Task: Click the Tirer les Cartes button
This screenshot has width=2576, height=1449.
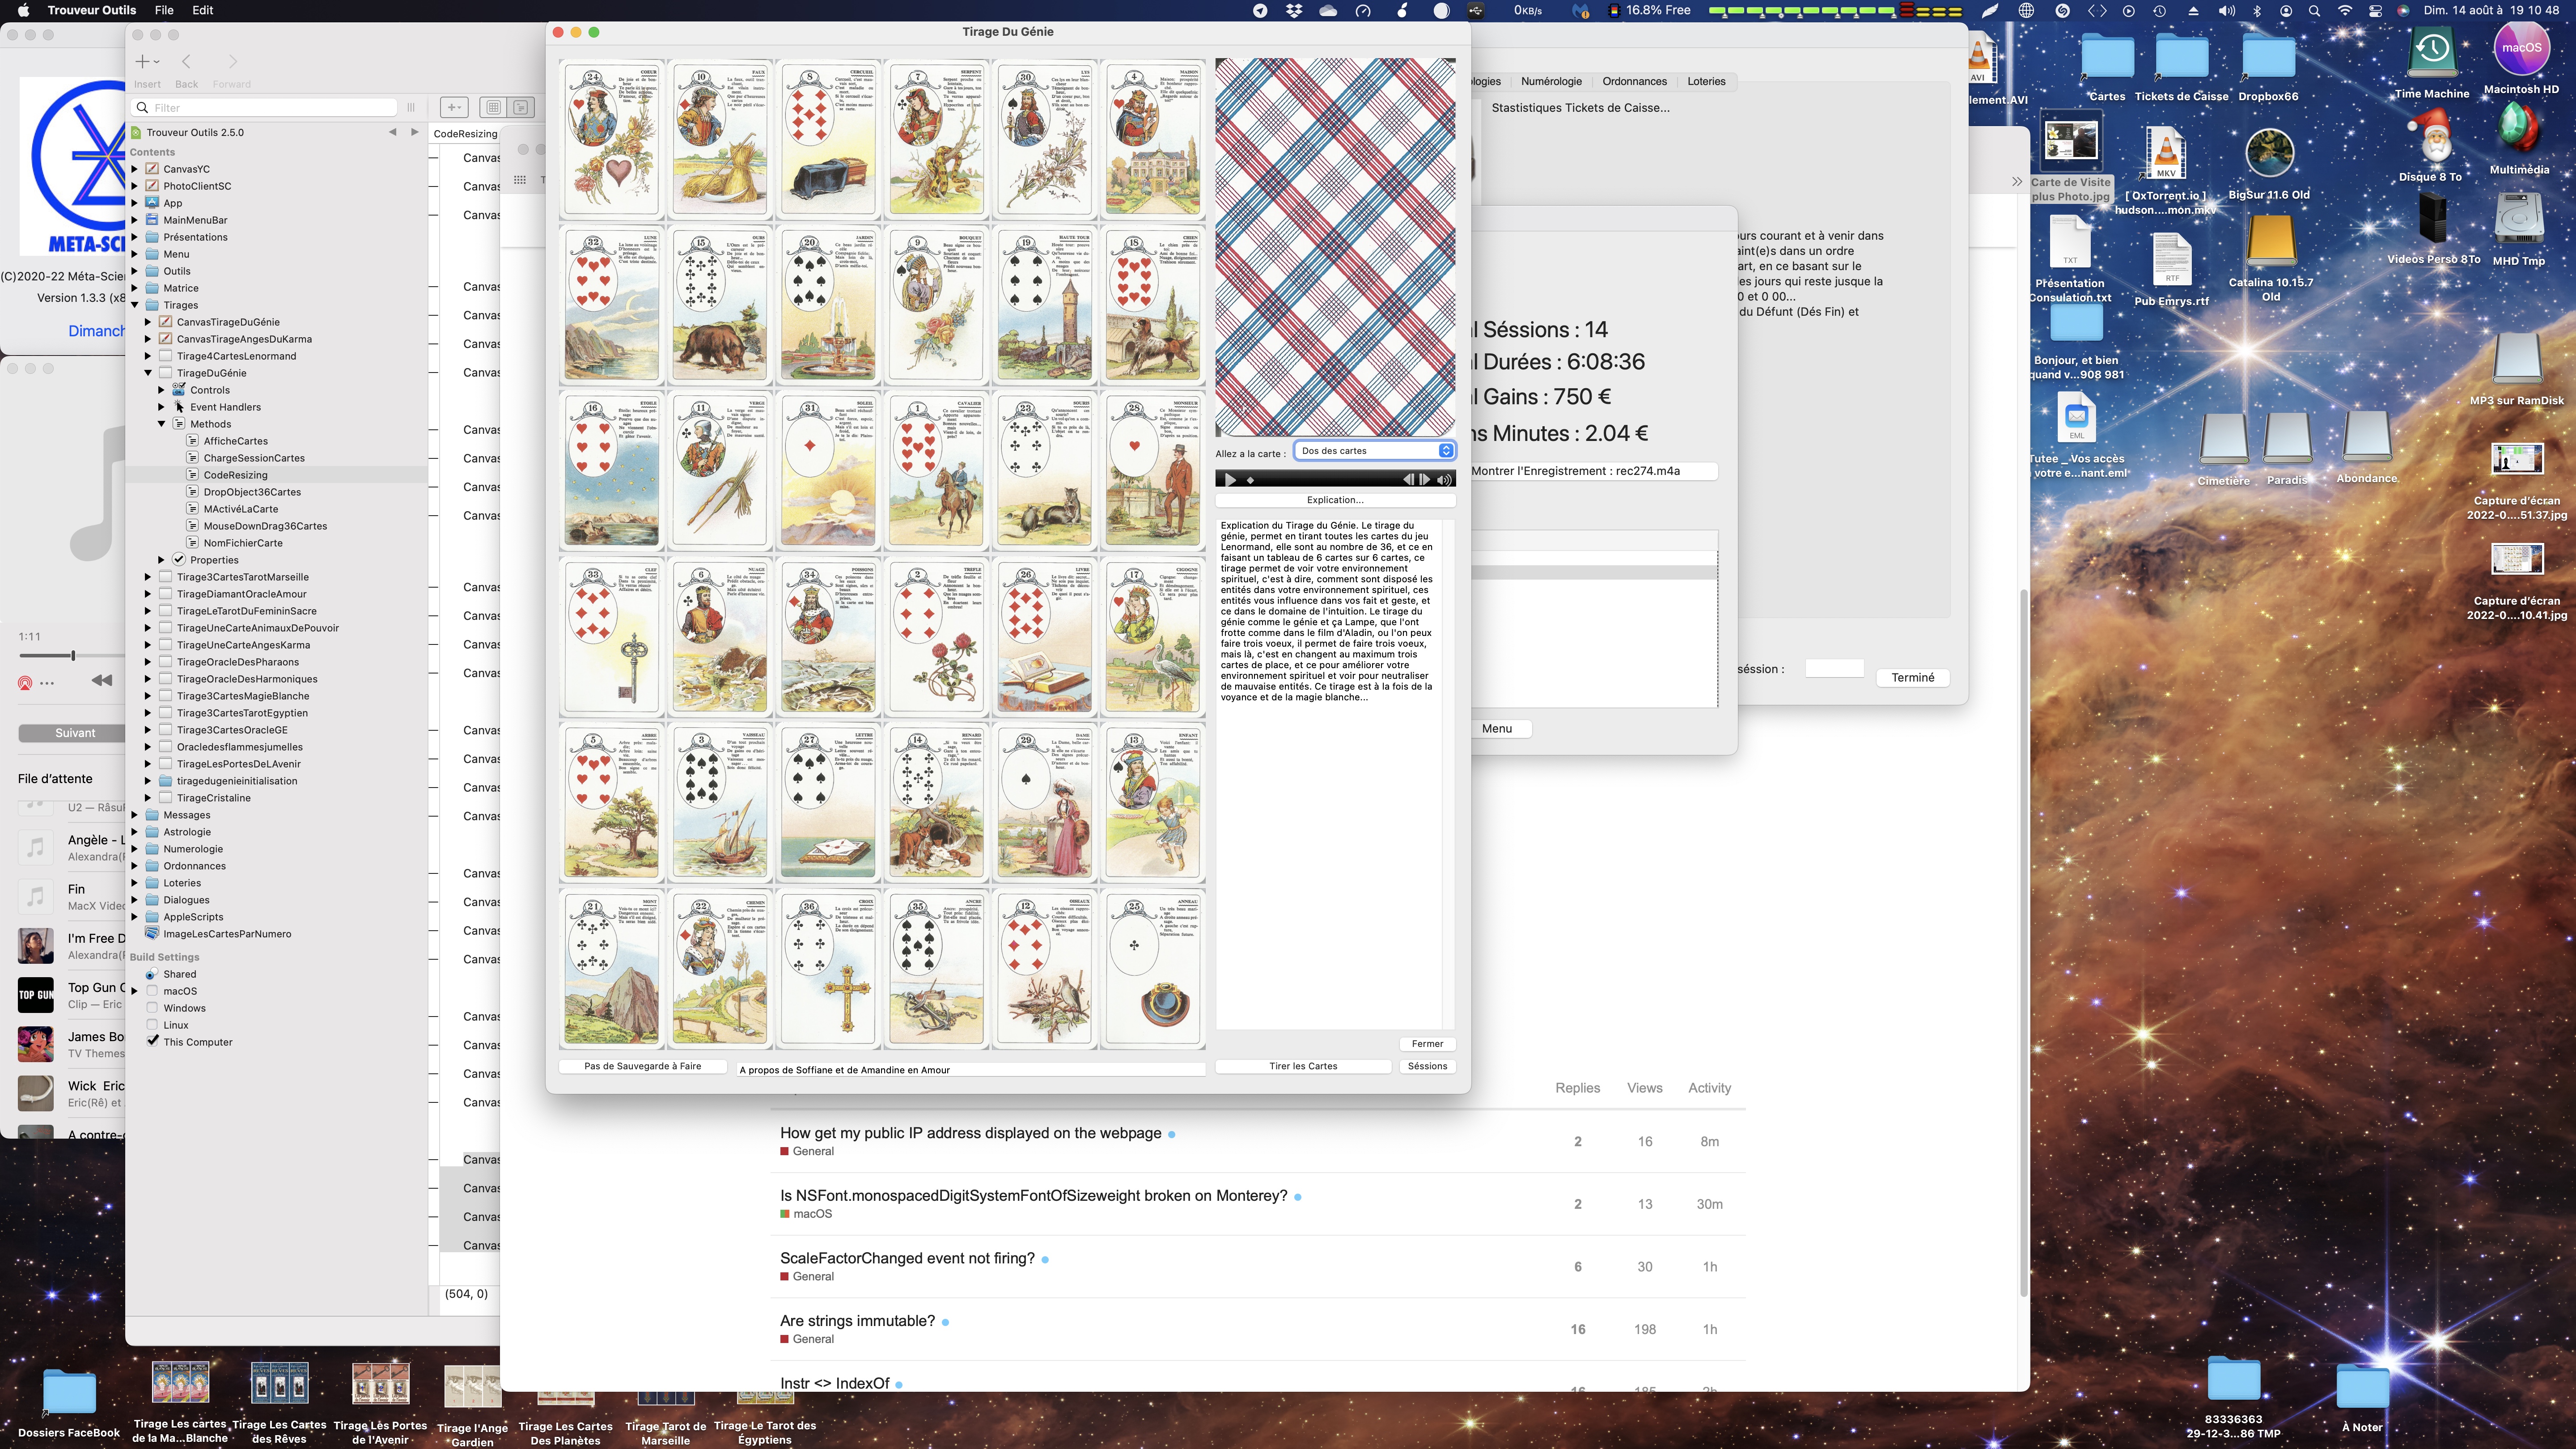Action: [1303, 1066]
